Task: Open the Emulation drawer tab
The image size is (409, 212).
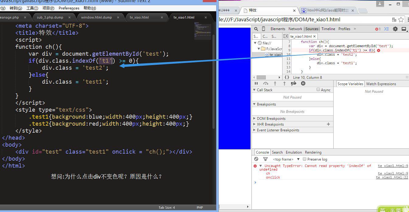Action: click(x=294, y=152)
